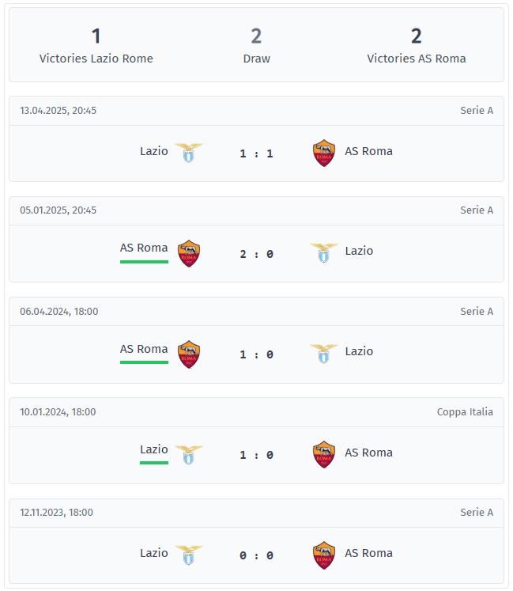Click the AS Roma crest in the 13.04.2025 match

coord(324,153)
